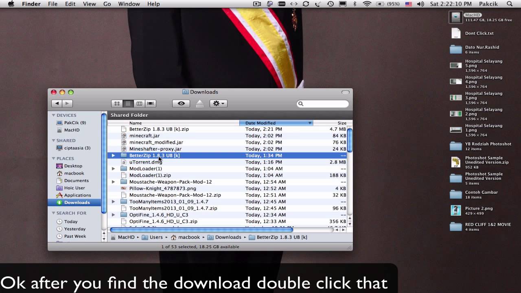
Task: Expand OptiFine_1.4.6_HD_U_C3 folder
Action: (x=113, y=215)
